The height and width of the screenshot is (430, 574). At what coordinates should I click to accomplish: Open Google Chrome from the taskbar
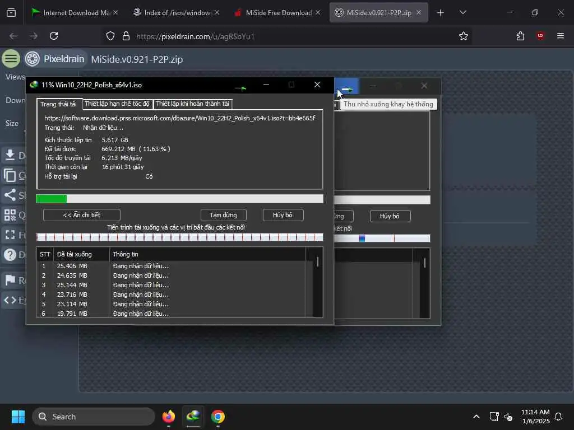click(218, 417)
